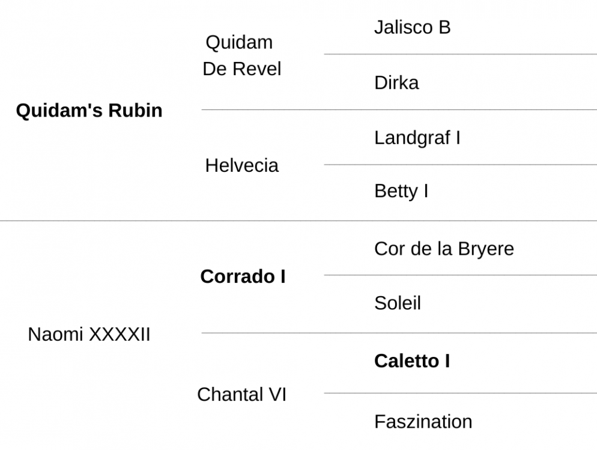Image resolution: width=597 pixels, height=450 pixels.
Task: Open the Jalisco B entry
Action: [413, 28]
